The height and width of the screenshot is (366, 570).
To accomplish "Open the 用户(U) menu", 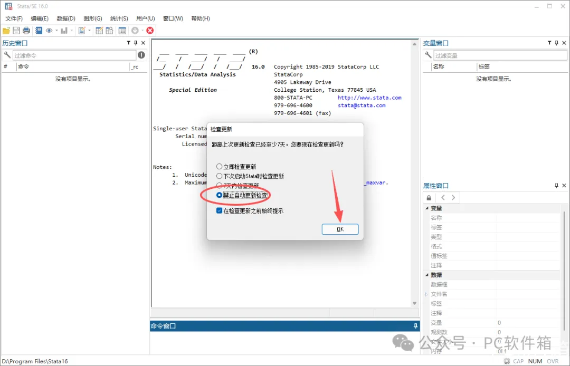I will point(146,18).
